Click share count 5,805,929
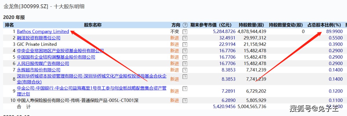347x116 pixels. [x=257, y=101]
